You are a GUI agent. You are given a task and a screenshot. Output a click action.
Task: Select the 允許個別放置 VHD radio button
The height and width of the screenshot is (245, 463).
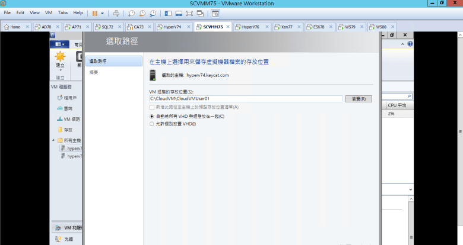point(152,124)
